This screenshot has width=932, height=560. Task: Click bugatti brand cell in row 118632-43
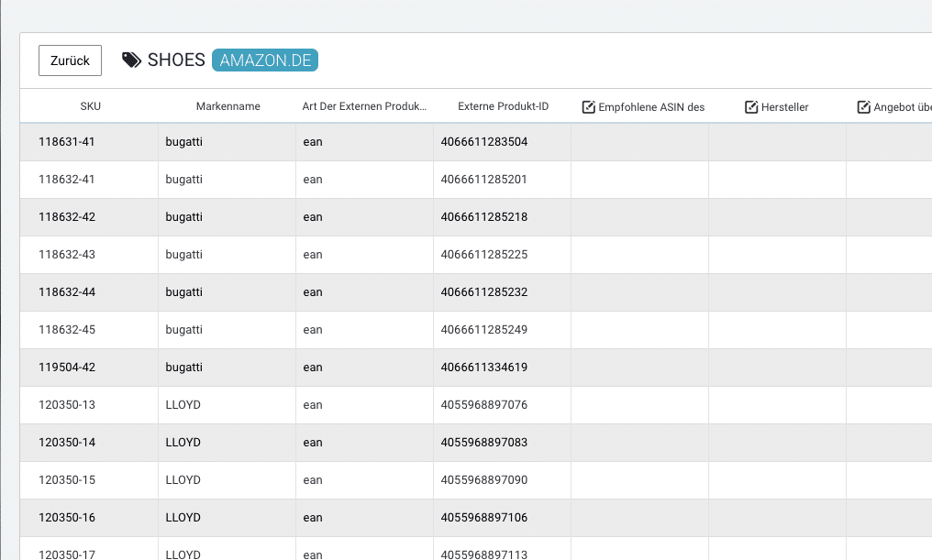(x=183, y=255)
